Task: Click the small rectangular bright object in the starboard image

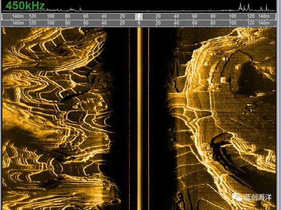Action: 224,80
